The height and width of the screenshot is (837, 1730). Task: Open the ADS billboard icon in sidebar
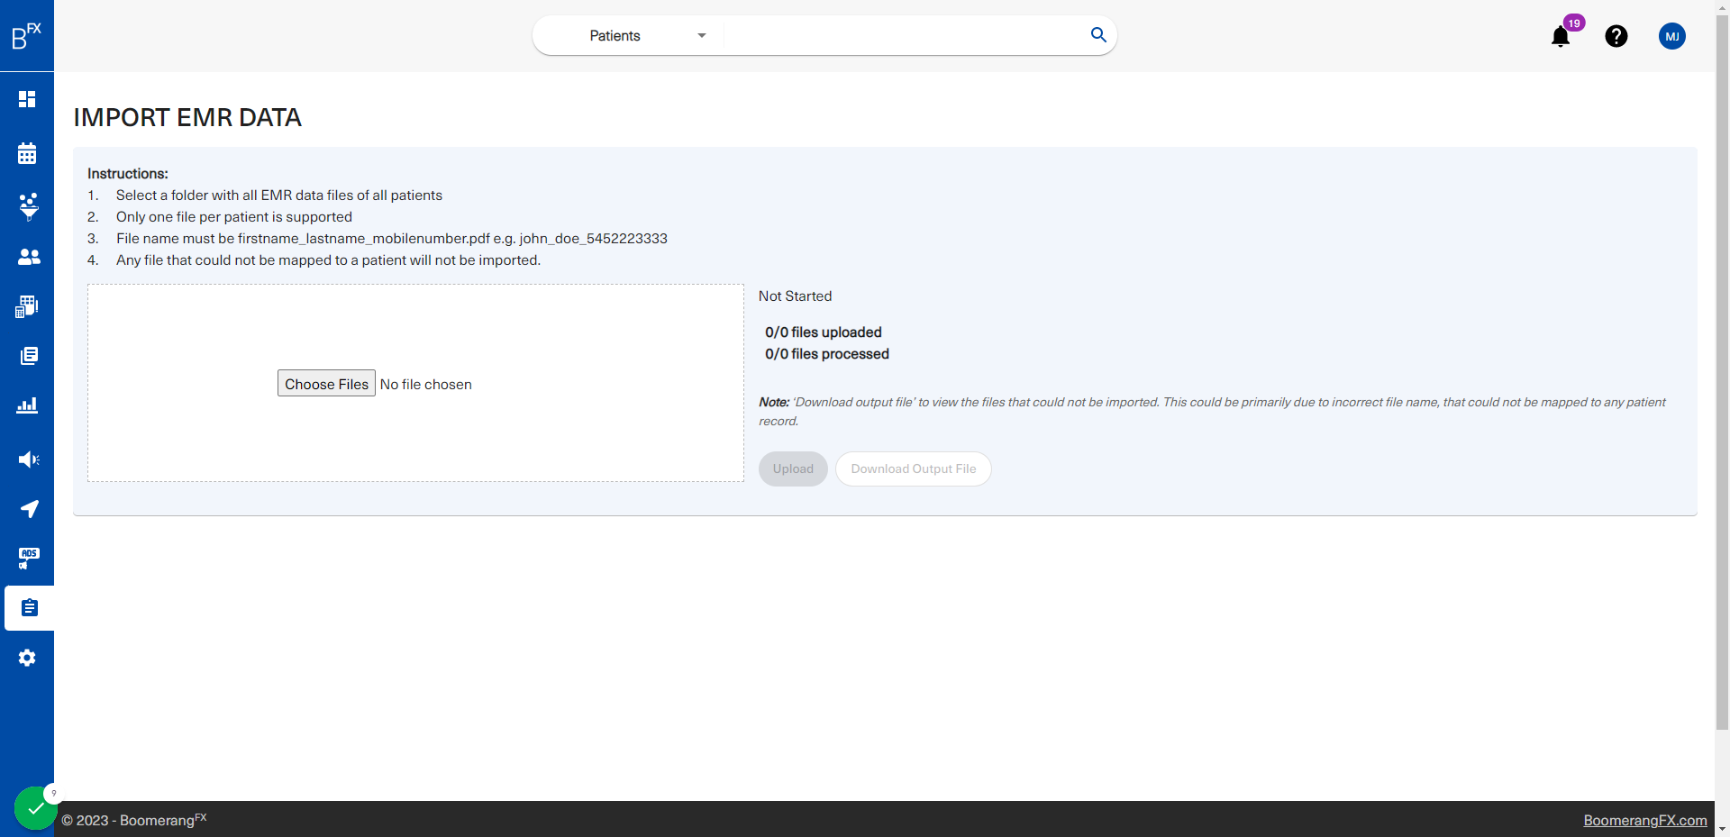pos(29,559)
